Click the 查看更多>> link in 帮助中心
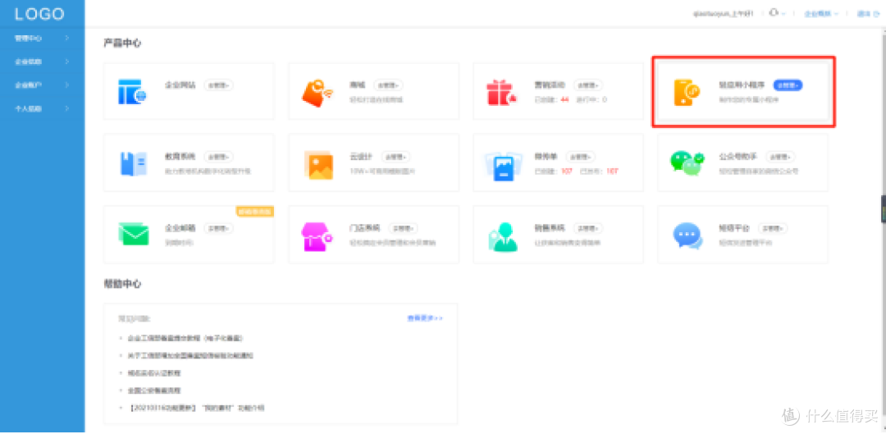This screenshot has width=886, height=434. click(425, 318)
